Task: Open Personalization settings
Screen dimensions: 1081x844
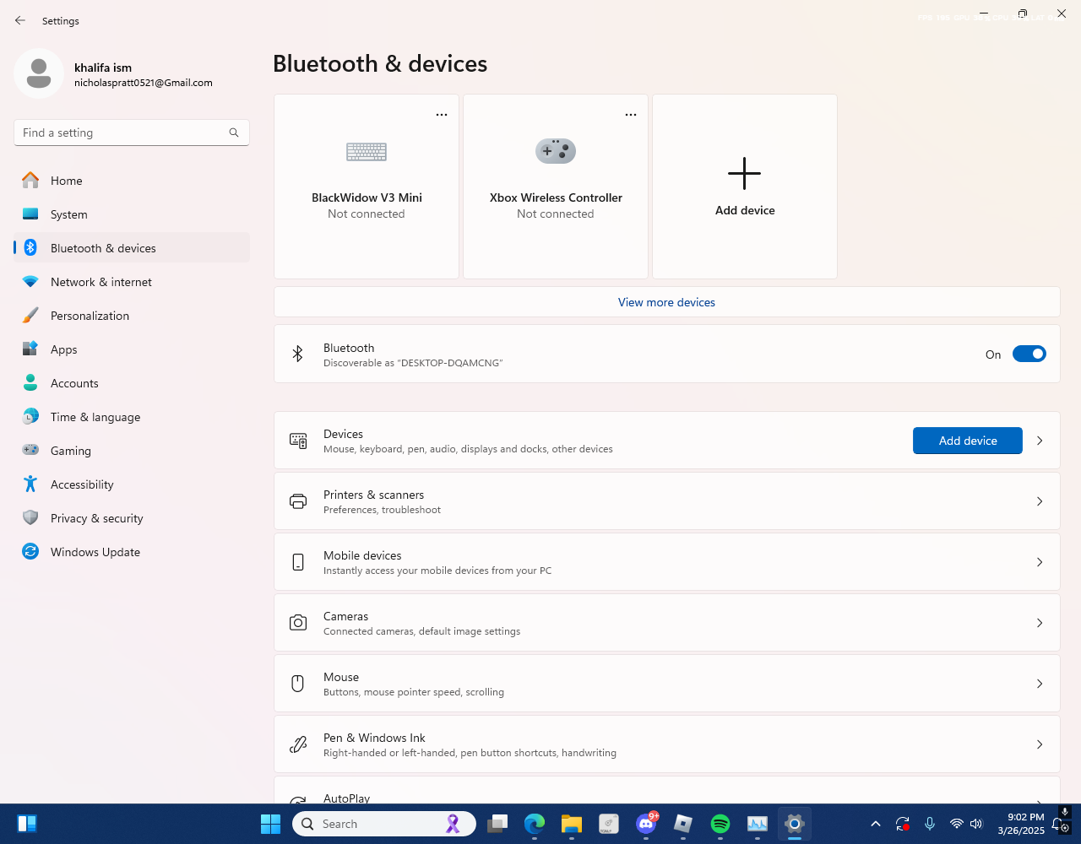Action: [x=132, y=316]
